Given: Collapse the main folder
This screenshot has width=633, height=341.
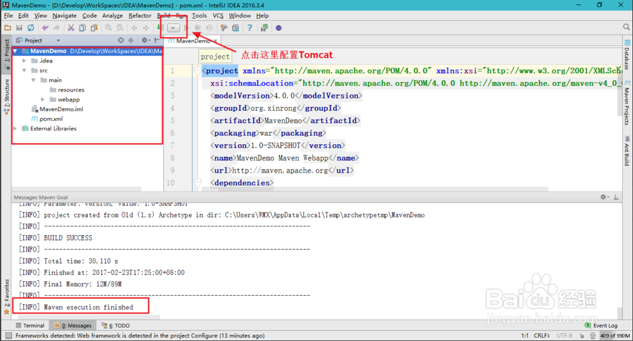Looking at the screenshot, I should [x=33, y=80].
